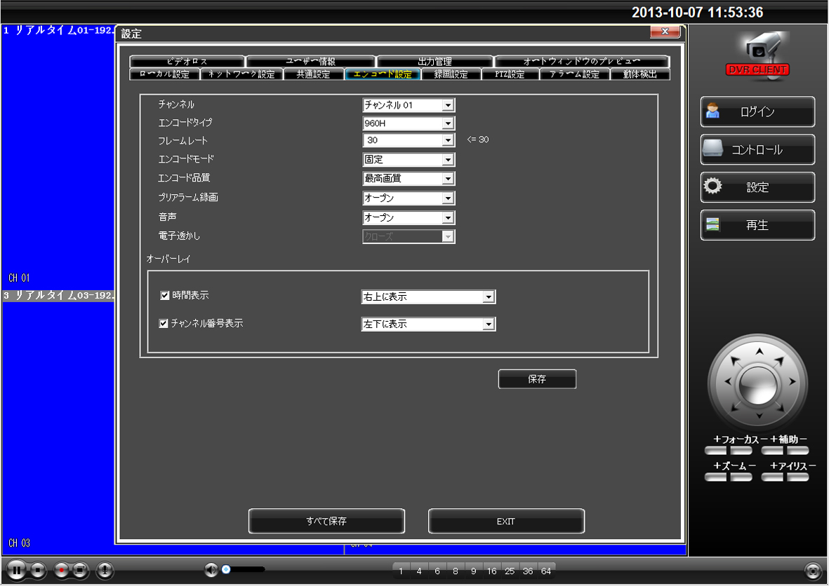The height and width of the screenshot is (586, 829).
Task: Click the 保存 button
Action: [537, 379]
